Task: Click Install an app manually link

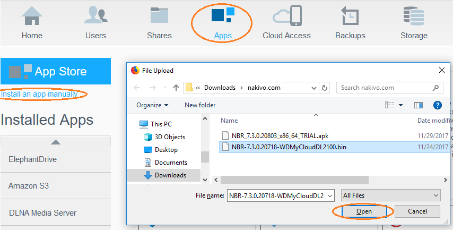Action: click(39, 94)
